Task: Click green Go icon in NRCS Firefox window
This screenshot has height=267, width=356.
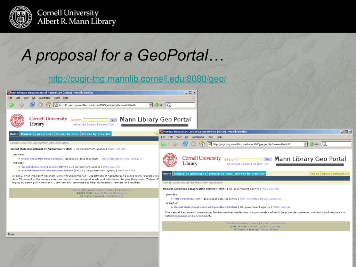Action: click(x=312, y=144)
